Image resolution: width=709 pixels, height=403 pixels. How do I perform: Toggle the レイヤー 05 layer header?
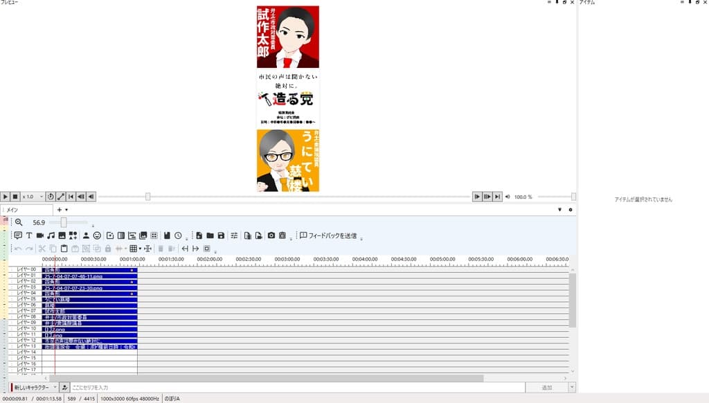pyautogui.click(x=26, y=299)
